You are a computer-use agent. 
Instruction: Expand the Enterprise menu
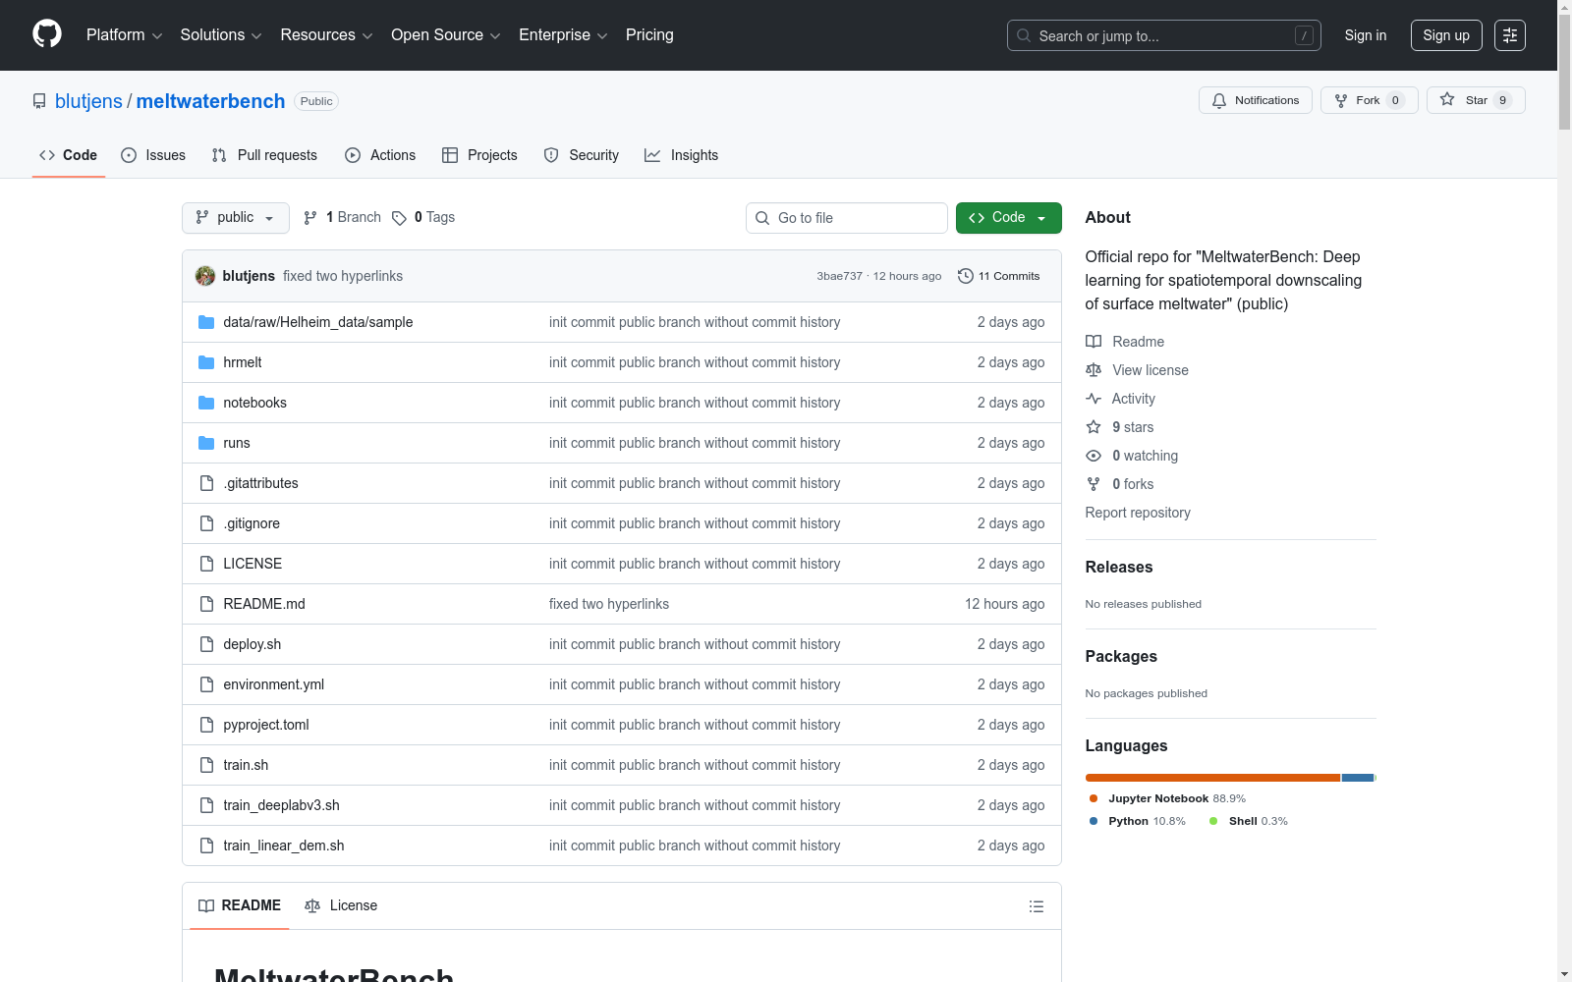563,35
